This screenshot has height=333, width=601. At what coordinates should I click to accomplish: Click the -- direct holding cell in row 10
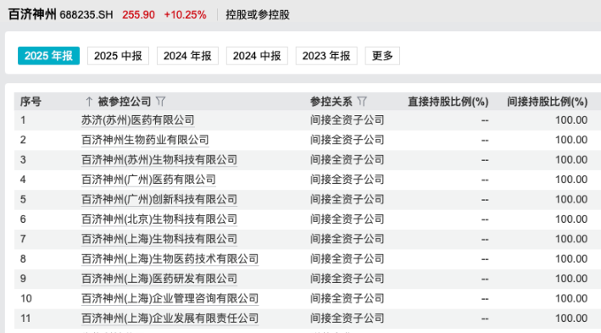click(485, 299)
